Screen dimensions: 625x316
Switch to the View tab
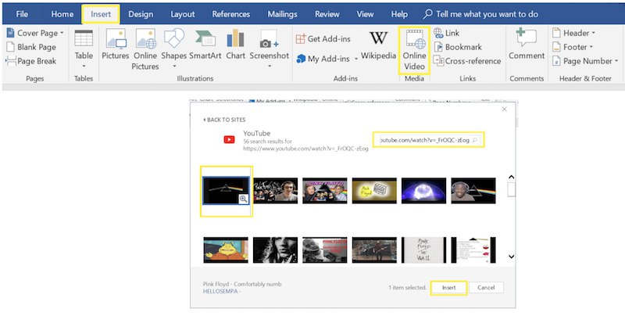pyautogui.click(x=365, y=14)
